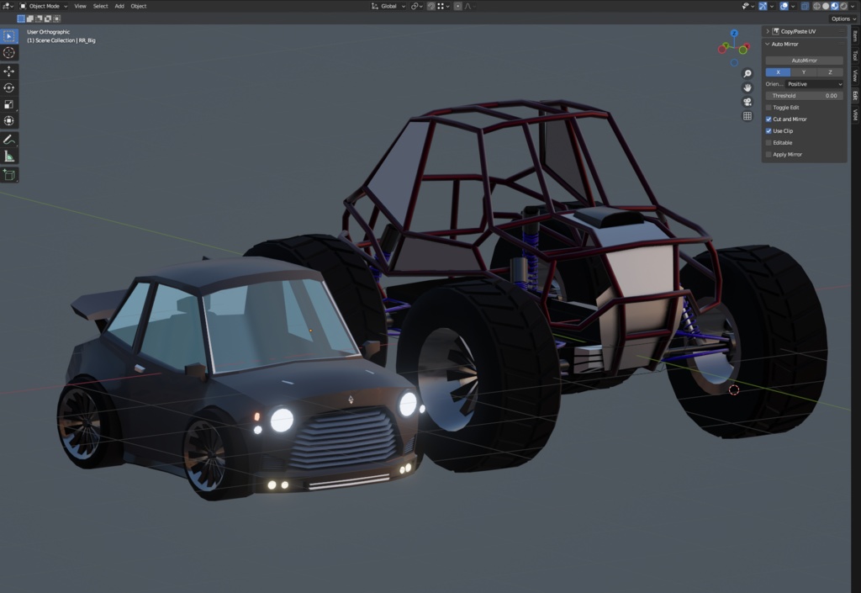Open the Orientation Positive dropdown
This screenshot has height=593, width=861.
point(813,83)
